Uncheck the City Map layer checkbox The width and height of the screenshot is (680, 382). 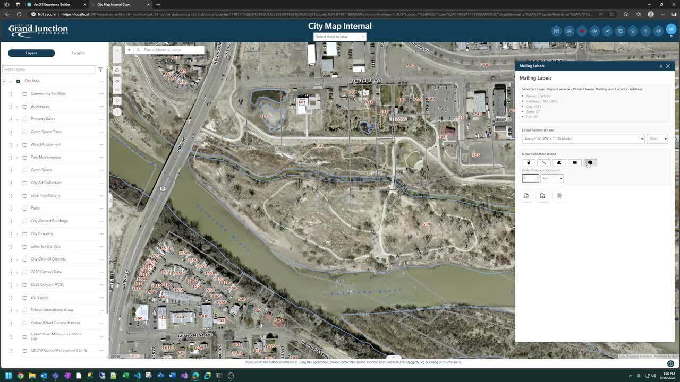pos(18,81)
